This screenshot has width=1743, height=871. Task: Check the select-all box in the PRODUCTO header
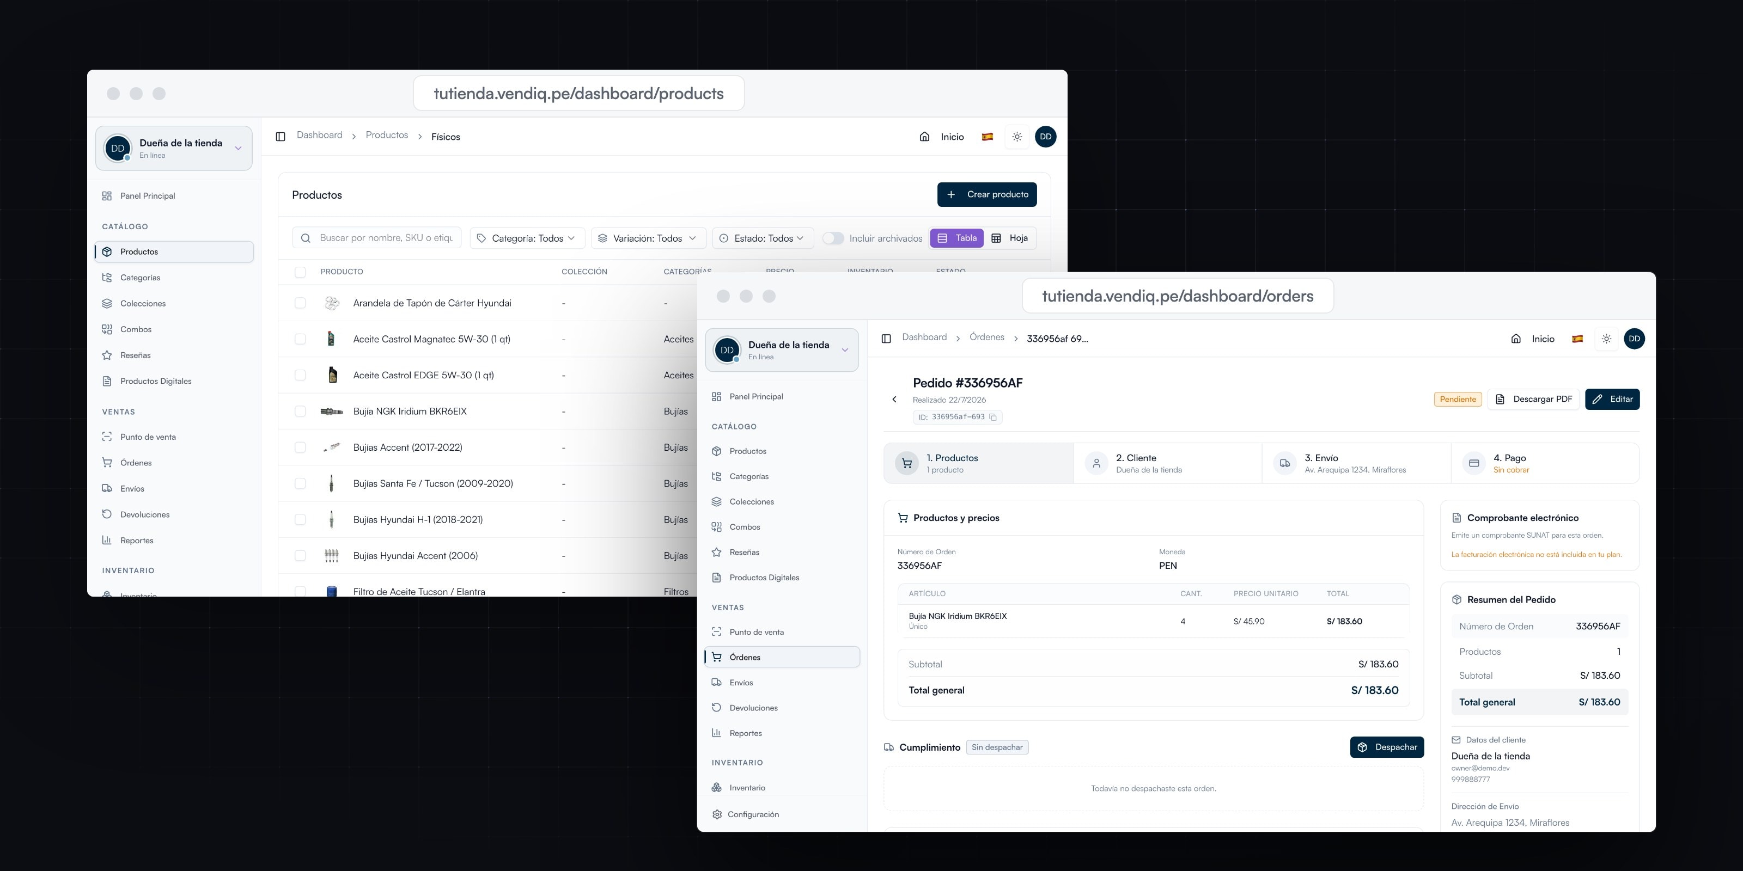pyautogui.click(x=300, y=272)
